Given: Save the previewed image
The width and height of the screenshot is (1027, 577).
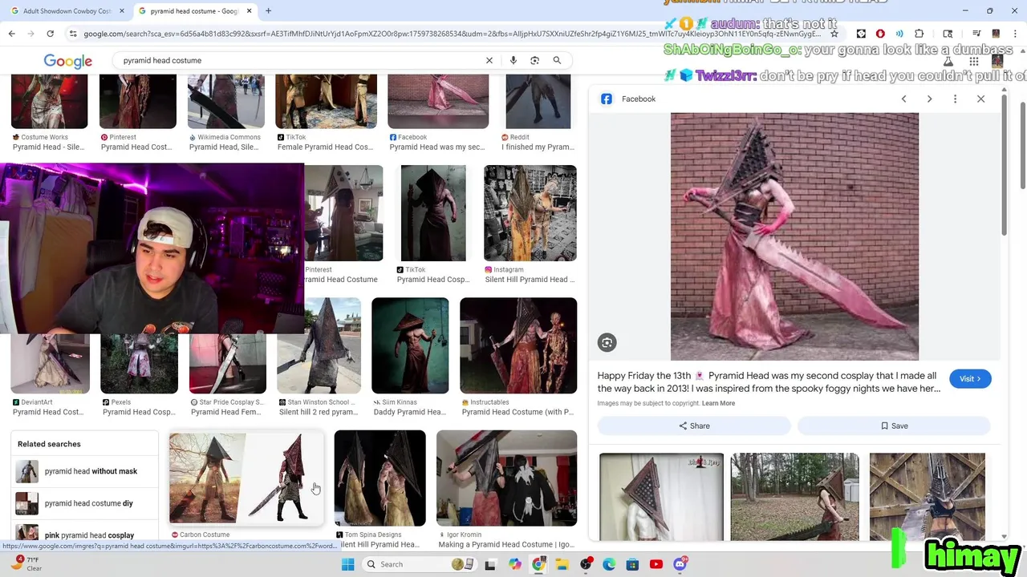Looking at the screenshot, I should pos(894,426).
